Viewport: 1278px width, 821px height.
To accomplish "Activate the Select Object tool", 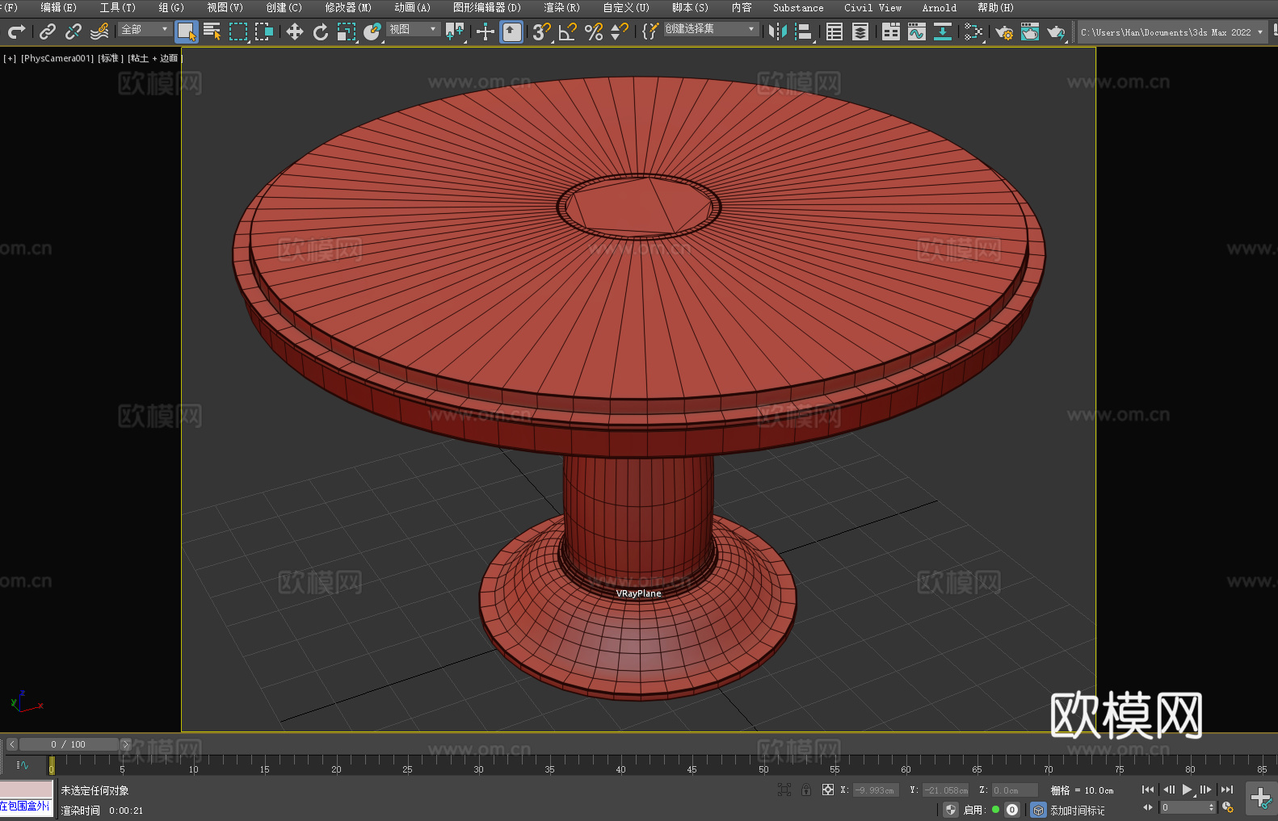I will (x=187, y=31).
